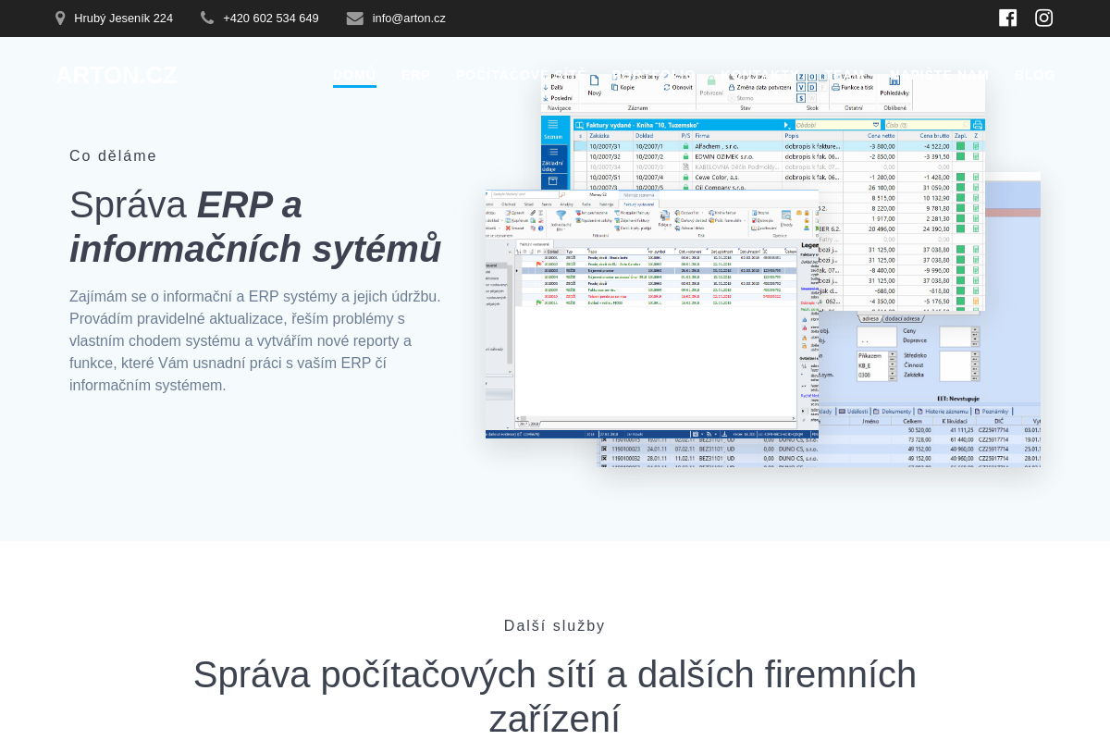
Task: Click the printer icon in the Faktury vydané header
Action: coord(978,124)
